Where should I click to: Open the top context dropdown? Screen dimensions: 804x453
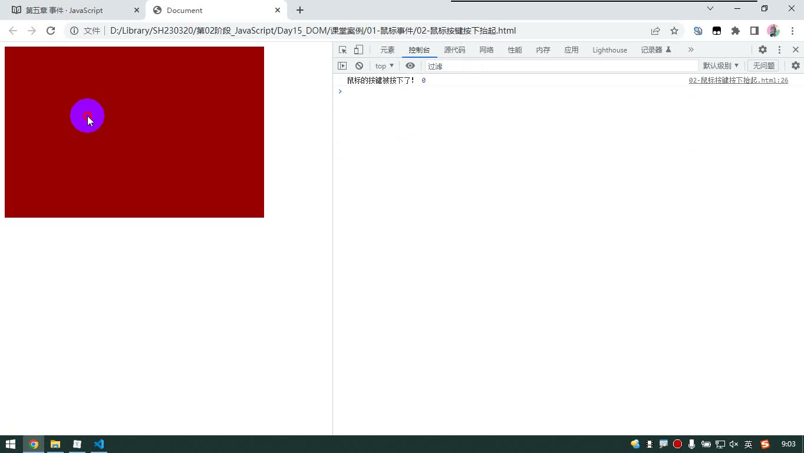[x=384, y=66]
